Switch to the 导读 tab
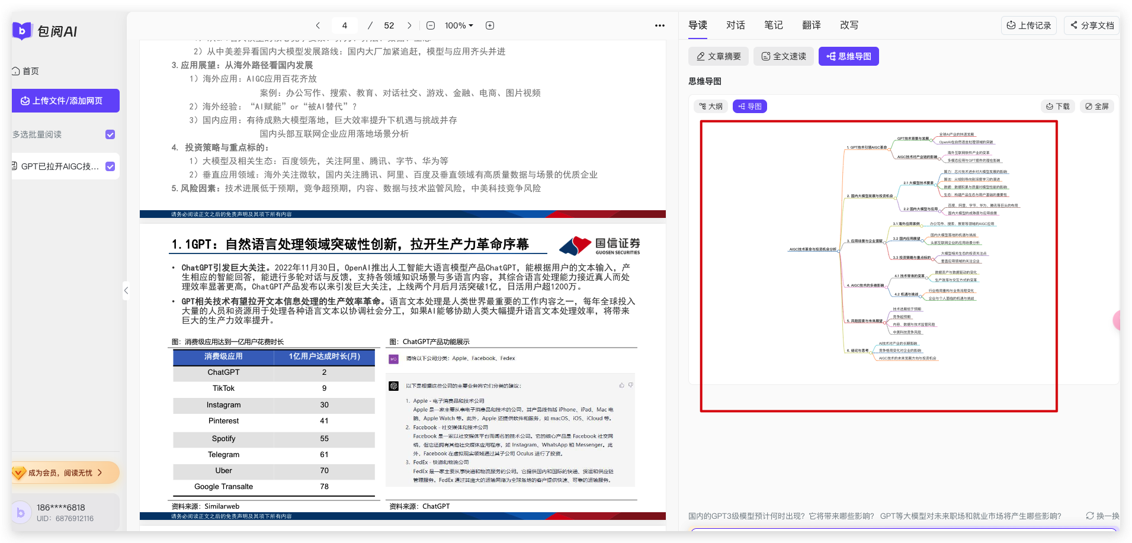Viewport: 1132px width, 543px height. [x=698, y=25]
